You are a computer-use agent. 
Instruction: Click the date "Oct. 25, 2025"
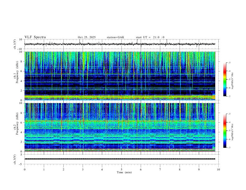pos(87,37)
